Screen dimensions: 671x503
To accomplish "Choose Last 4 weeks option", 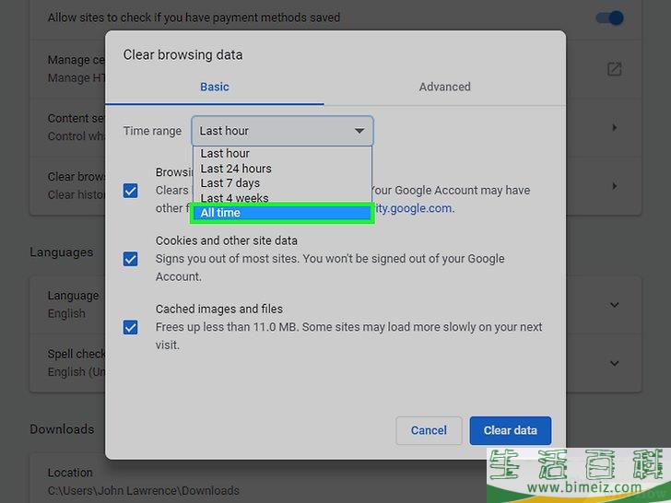I will pos(282,197).
